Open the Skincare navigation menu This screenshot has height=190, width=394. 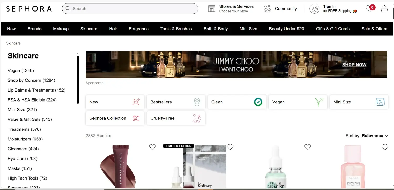pyautogui.click(x=89, y=29)
